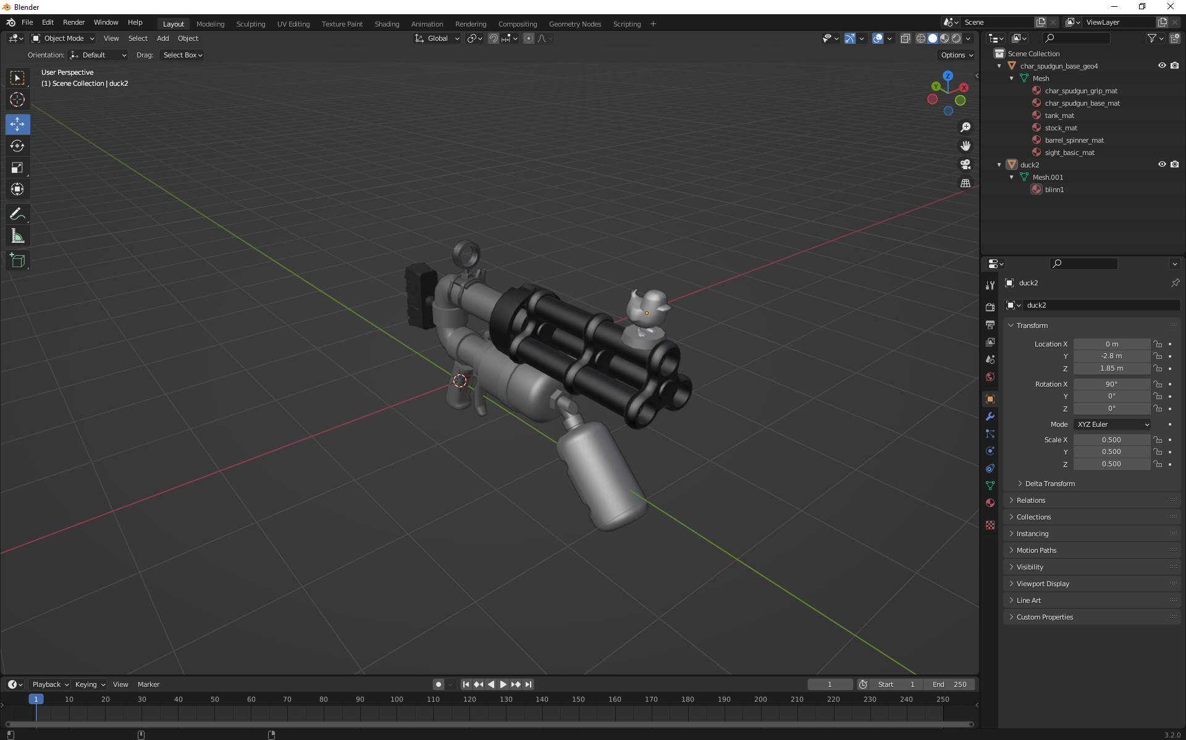Toggle proportional editing button
The image size is (1186, 740).
click(x=529, y=38)
